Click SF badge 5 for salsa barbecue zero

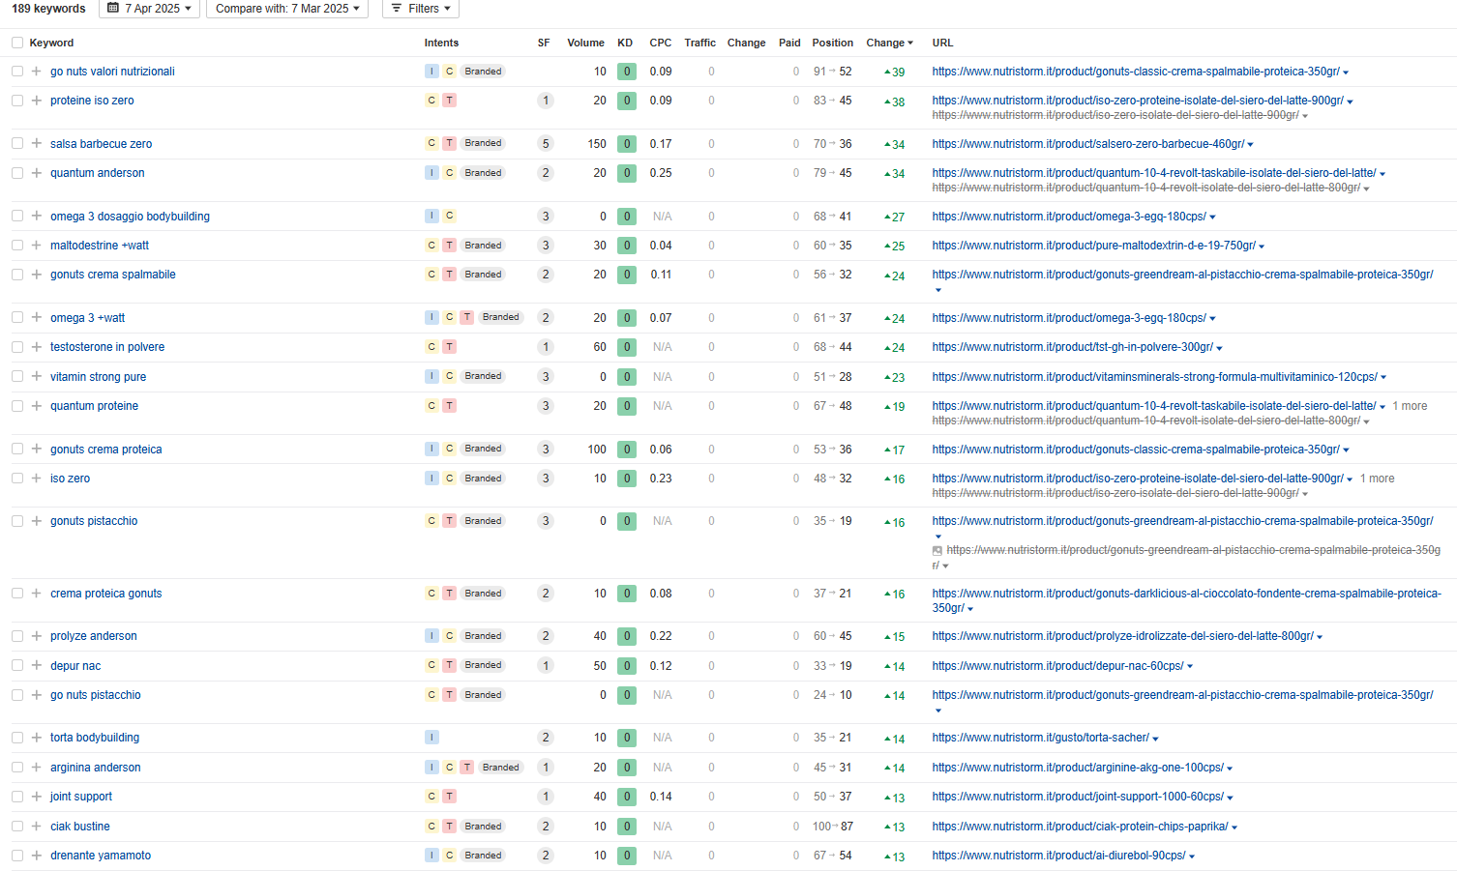coord(546,143)
